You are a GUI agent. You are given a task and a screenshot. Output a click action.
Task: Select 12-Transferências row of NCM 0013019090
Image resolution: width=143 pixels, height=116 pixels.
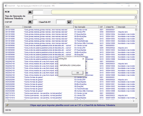point(70,41)
